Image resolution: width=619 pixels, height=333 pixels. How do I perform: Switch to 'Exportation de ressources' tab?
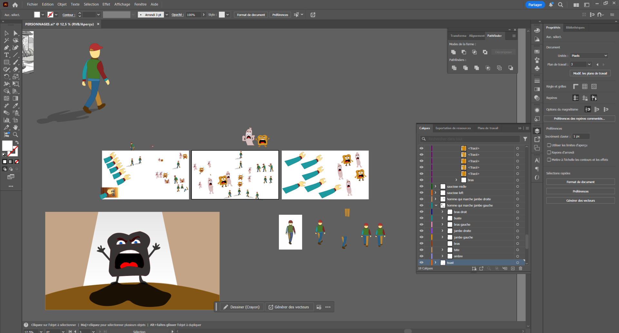pyautogui.click(x=453, y=128)
